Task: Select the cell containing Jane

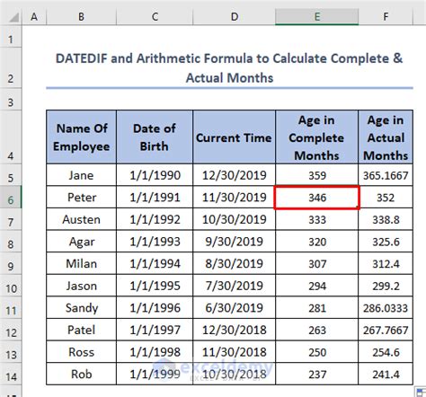Action: coord(82,175)
